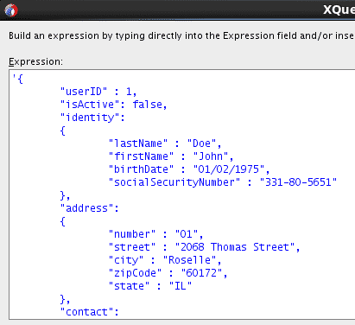Place cursor on the "userID" : 1 line
Screen dimensions: 355x325
click(x=98, y=92)
